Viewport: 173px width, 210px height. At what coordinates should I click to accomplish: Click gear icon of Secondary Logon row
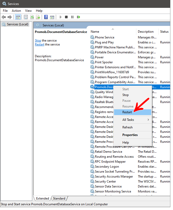click(x=92, y=167)
